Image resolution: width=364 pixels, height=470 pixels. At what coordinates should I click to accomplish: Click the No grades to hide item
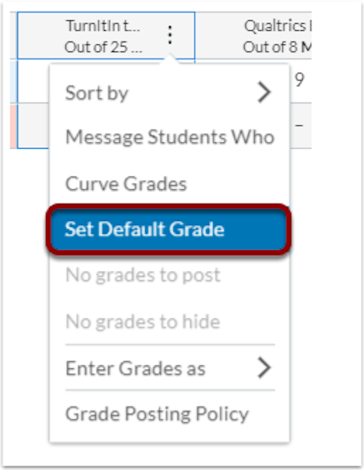pyautogui.click(x=143, y=321)
